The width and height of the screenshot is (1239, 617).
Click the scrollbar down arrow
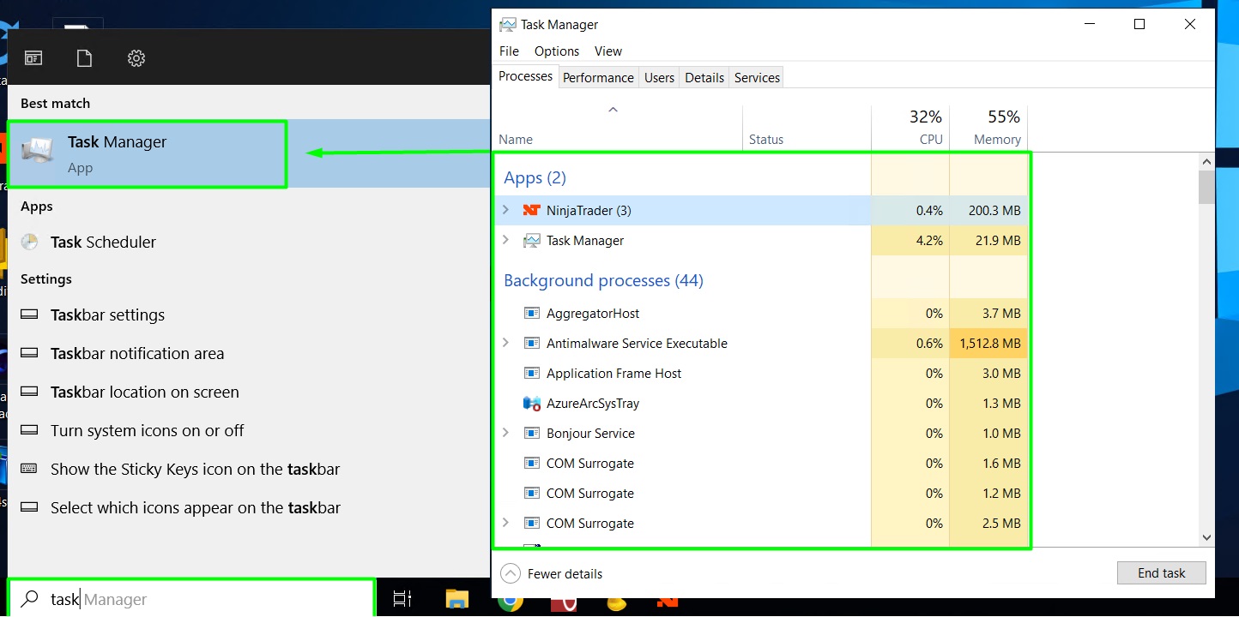point(1206,537)
